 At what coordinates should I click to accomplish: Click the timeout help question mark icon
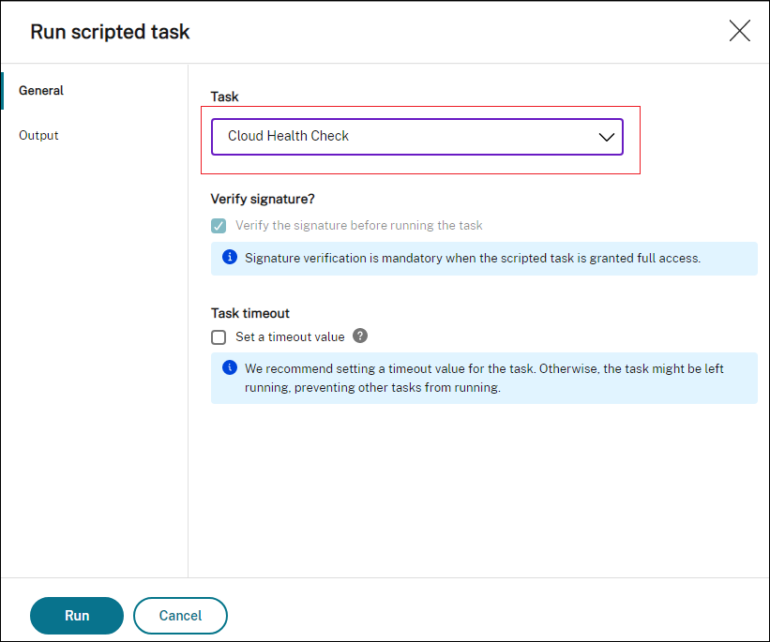[360, 336]
